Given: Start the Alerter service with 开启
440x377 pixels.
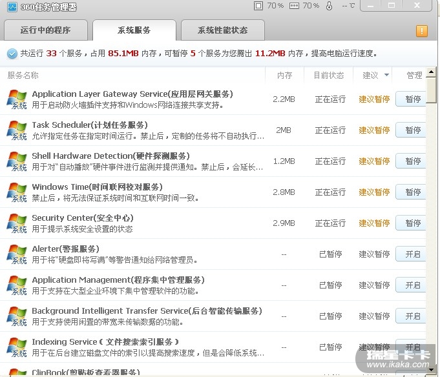Looking at the screenshot, I should (x=411, y=254).
